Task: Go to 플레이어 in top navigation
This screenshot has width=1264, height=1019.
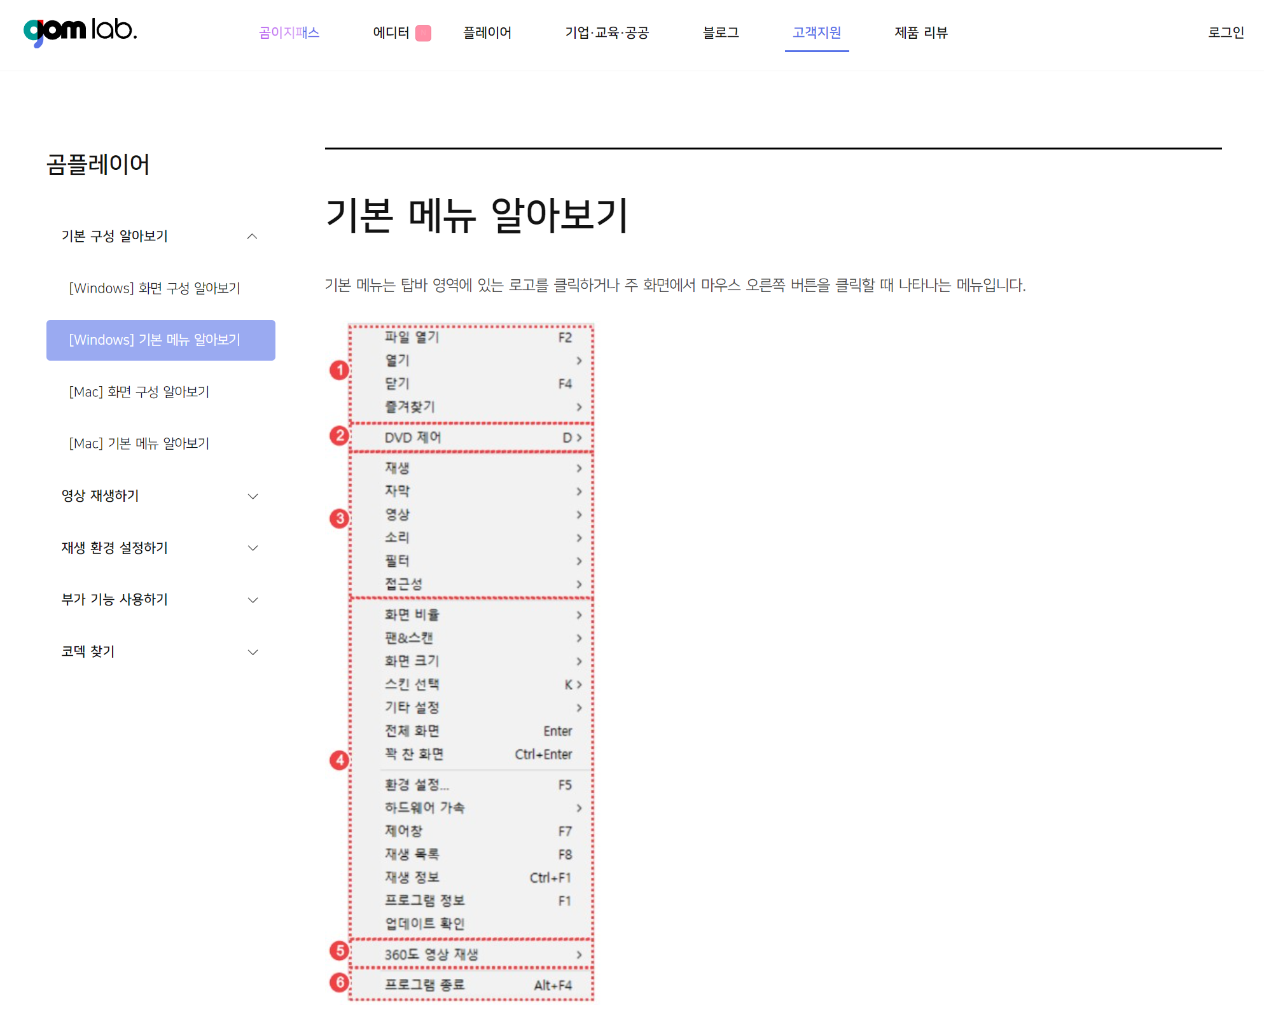Action: click(x=487, y=32)
